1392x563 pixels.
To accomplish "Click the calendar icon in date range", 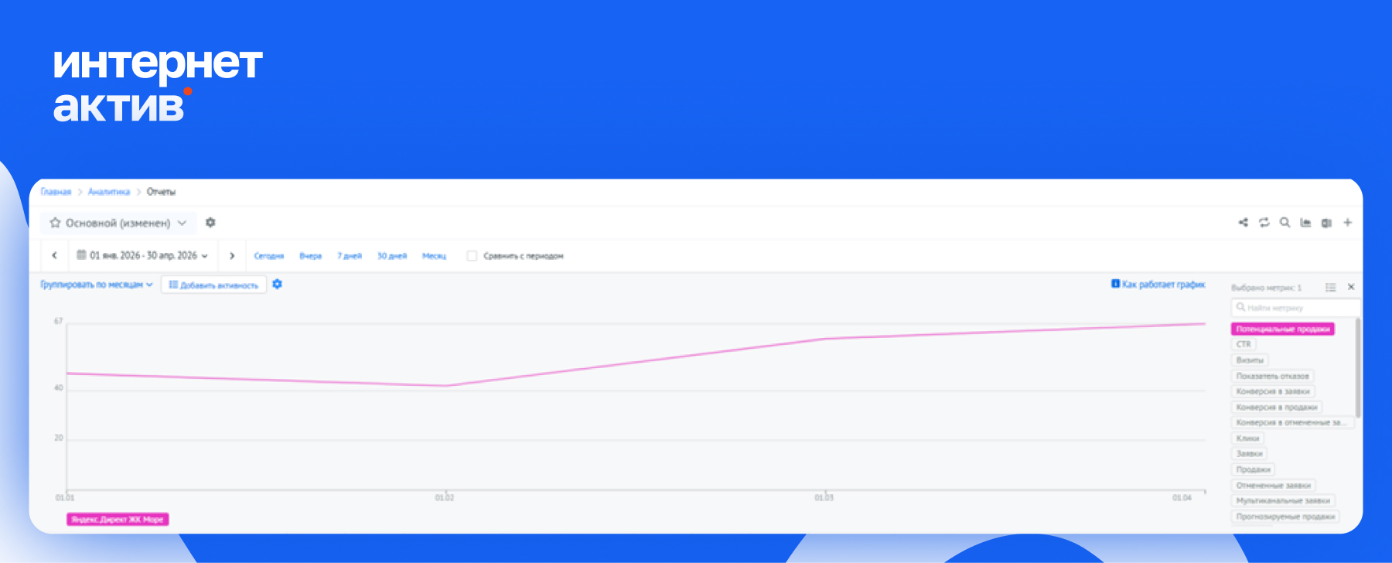I will (81, 254).
